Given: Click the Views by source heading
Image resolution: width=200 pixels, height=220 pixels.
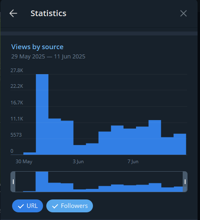Looking at the screenshot, I should (37, 47).
